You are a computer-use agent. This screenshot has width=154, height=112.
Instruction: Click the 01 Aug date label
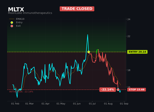click(108, 104)
